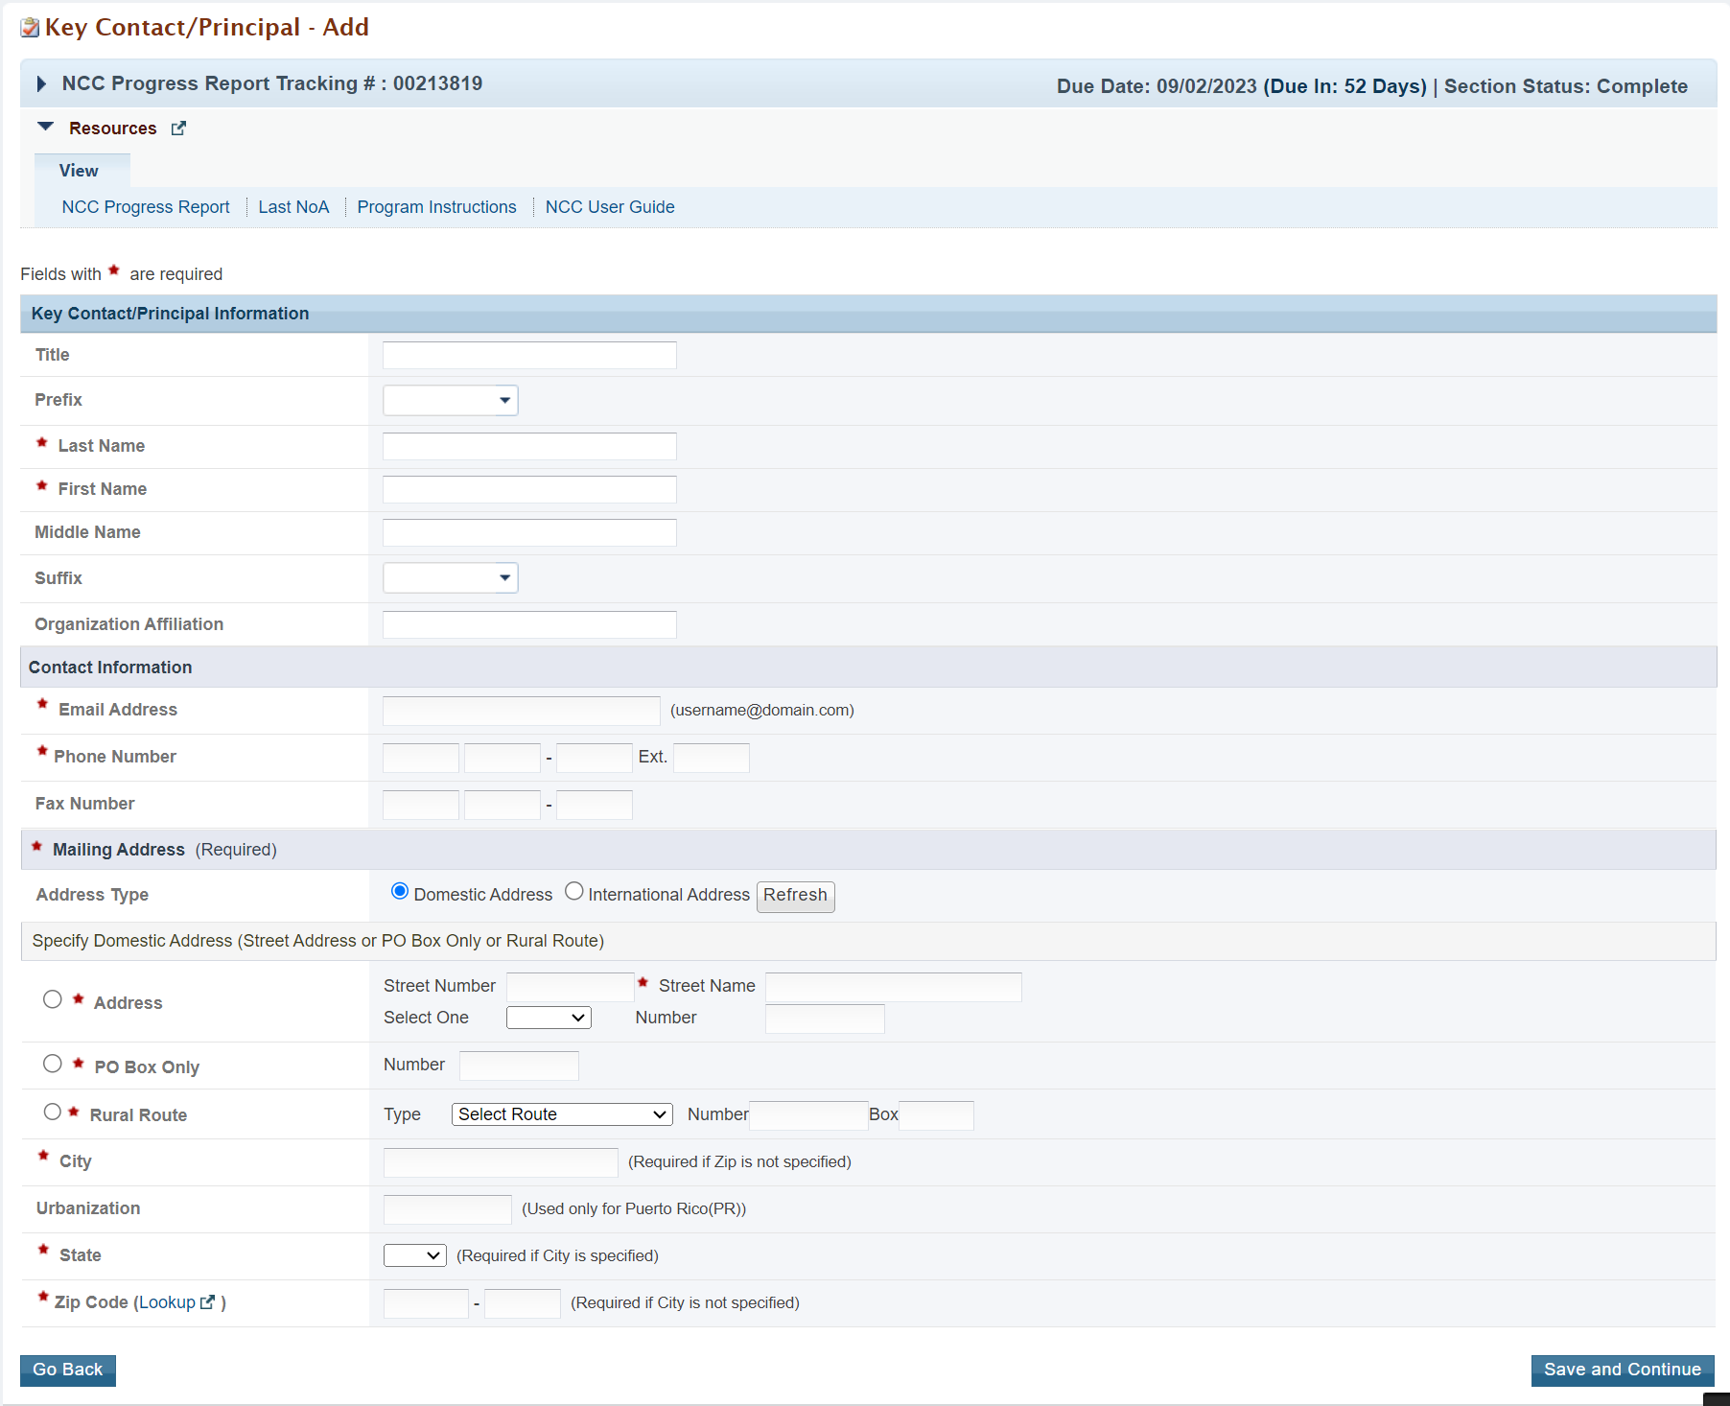Open Program Instructions link
The image size is (1730, 1406).
coord(436,207)
